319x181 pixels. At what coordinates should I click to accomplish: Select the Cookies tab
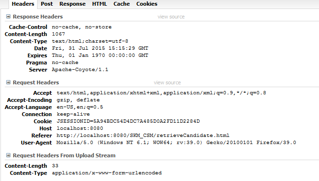[x=147, y=4]
